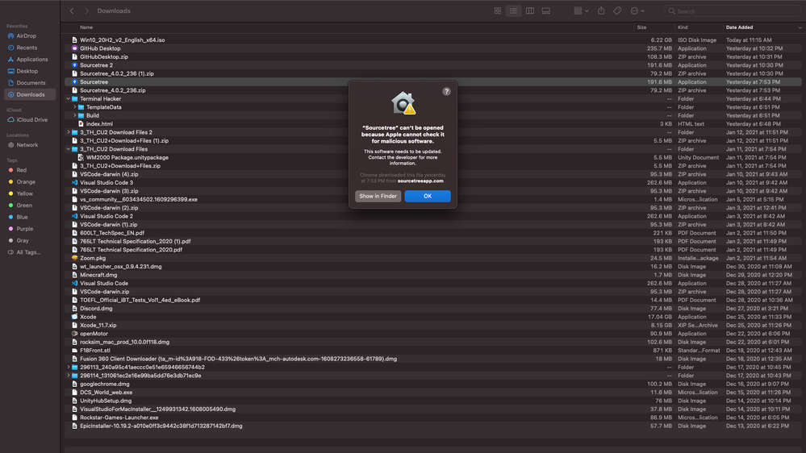Collapse the Terminal Hacker folder
Screen dimensions: 806x453
click(69, 98)
